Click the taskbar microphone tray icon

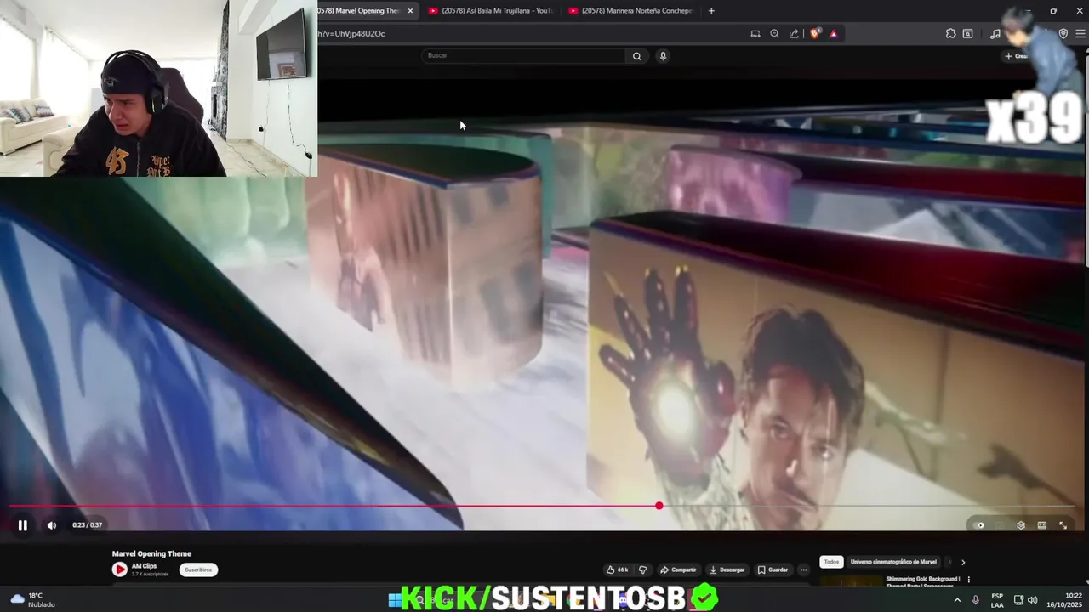976,600
